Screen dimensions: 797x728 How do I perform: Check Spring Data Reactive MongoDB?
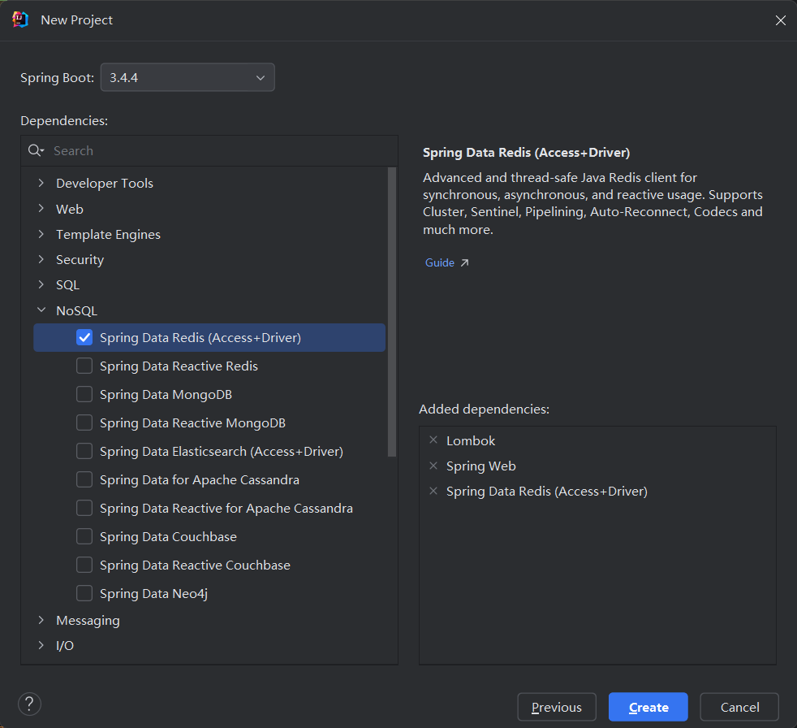[x=84, y=422]
